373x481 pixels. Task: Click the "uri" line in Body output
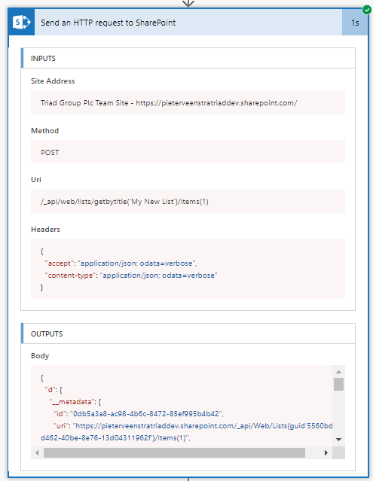187,431
